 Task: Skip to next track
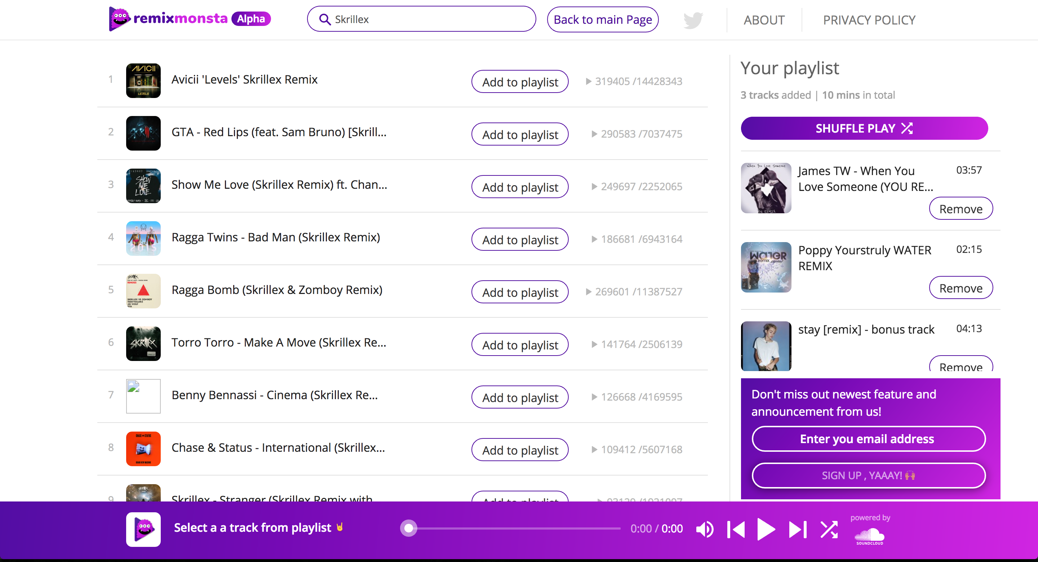click(x=798, y=529)
